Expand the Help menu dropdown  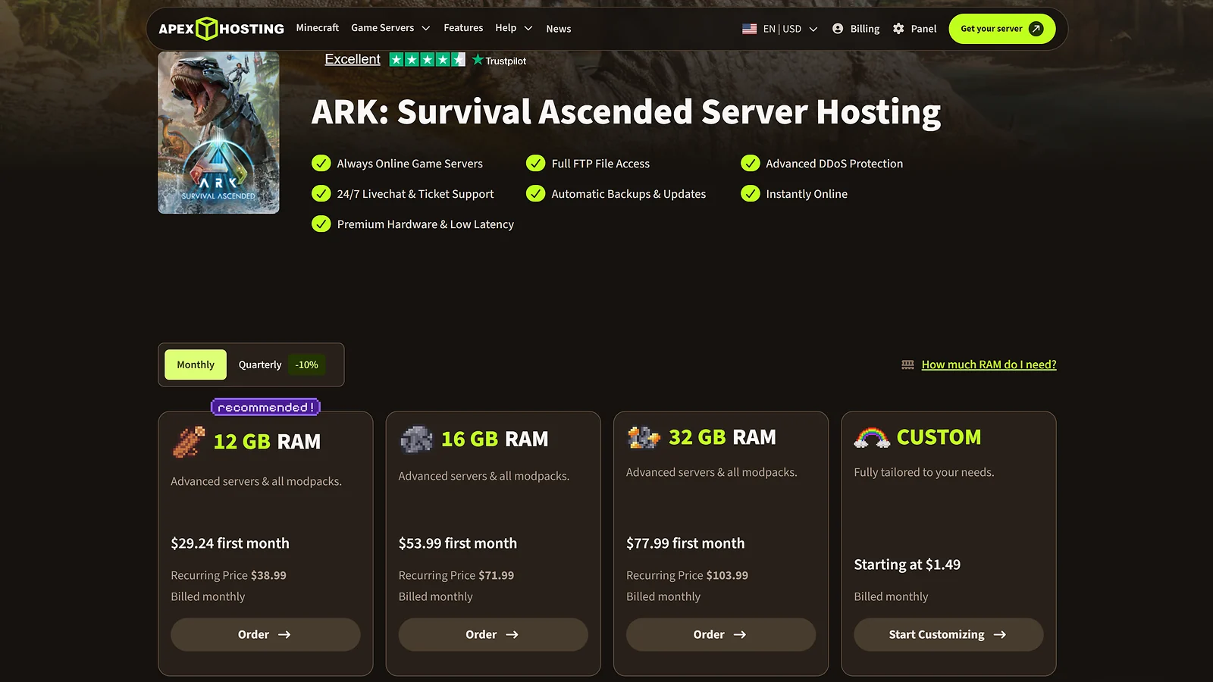[514, 28]
